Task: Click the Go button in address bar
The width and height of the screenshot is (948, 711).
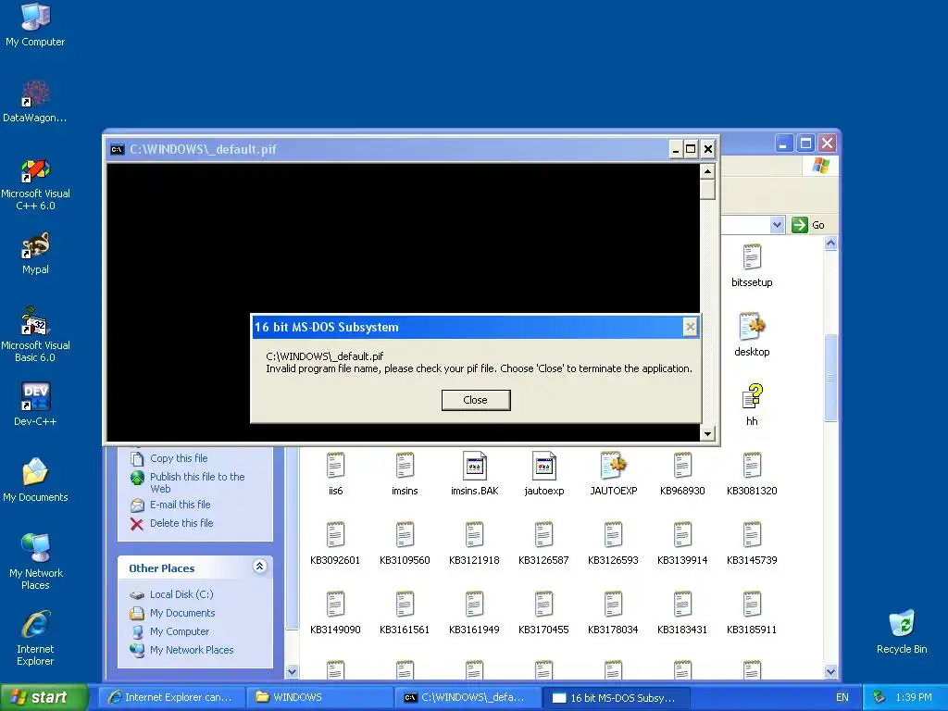Action: (x=808, y=225)
